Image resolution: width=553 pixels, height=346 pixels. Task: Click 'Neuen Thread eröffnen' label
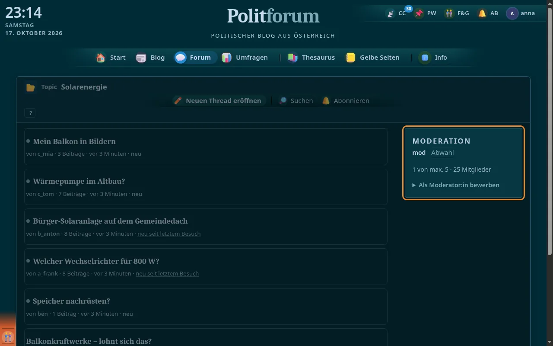click(x=223, y=101)
